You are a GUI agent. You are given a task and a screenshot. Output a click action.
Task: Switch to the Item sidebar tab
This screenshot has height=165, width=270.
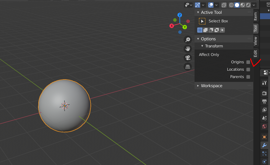tap(256, 16)
